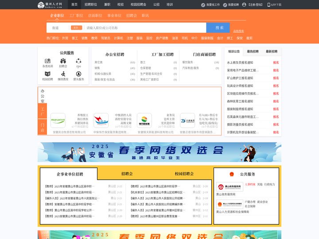Screen dimensions: 319x239
Task: Open the 猎头服务 icon
Action: click(x=78, y=74)
